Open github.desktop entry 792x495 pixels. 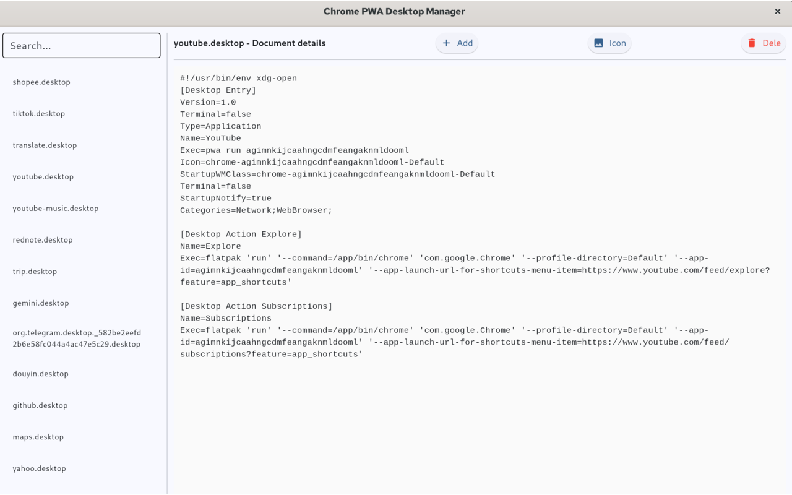(40, 405)
